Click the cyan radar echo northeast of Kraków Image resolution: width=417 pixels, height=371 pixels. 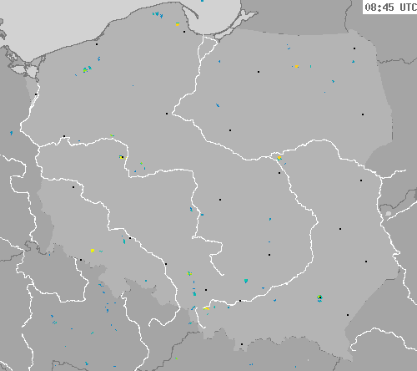pos(246,281)
